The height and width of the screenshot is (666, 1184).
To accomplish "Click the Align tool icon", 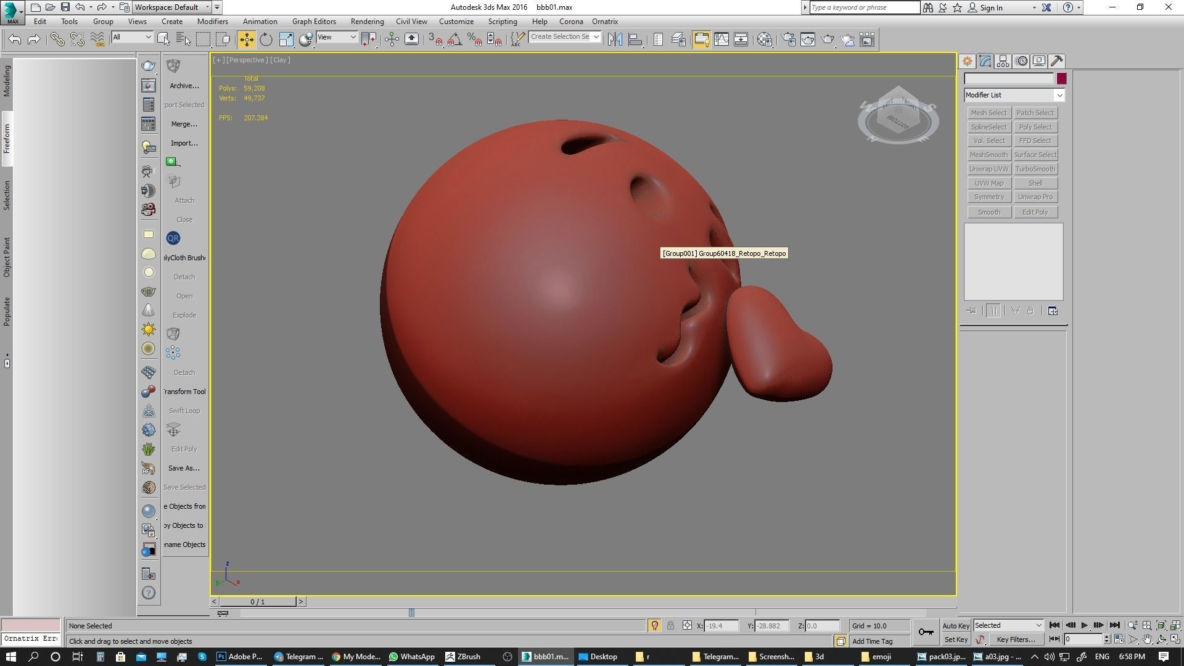I will [x=635, y=39].
